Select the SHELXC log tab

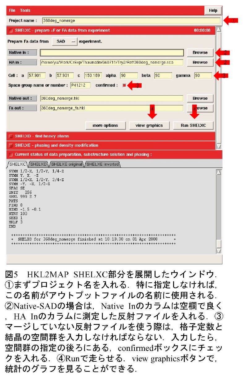click(18, 164)
